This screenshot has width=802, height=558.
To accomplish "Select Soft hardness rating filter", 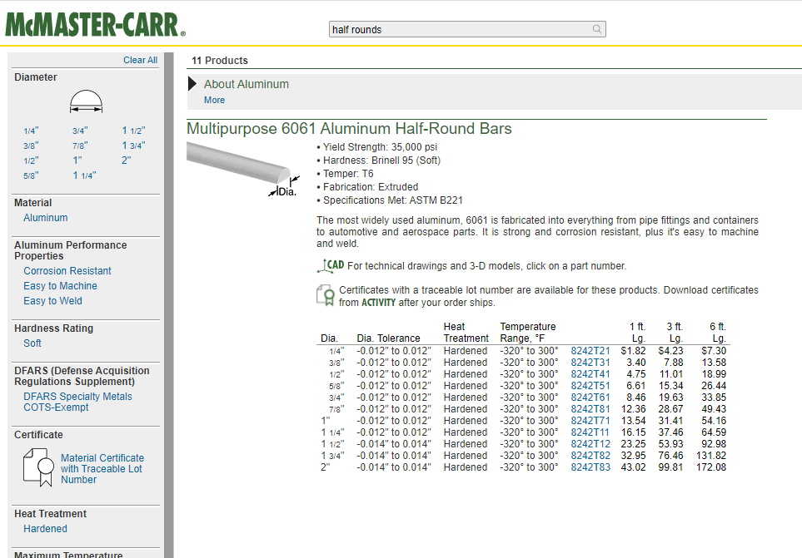I will 32,343.
